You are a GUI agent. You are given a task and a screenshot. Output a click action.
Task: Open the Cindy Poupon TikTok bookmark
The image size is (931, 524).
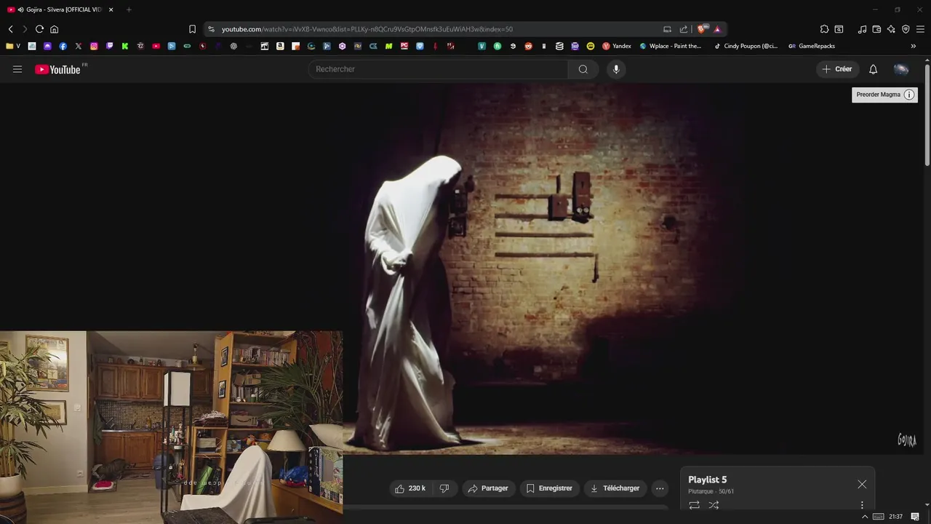(746, 46)
